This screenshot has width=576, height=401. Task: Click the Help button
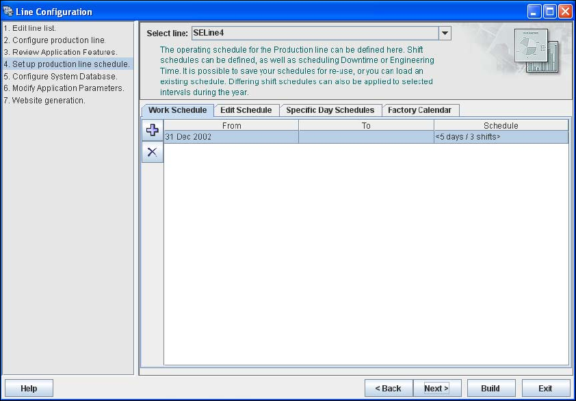[x=29, y=389]
